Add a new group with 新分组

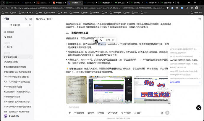pyautogui.click(x=8, y=47)
